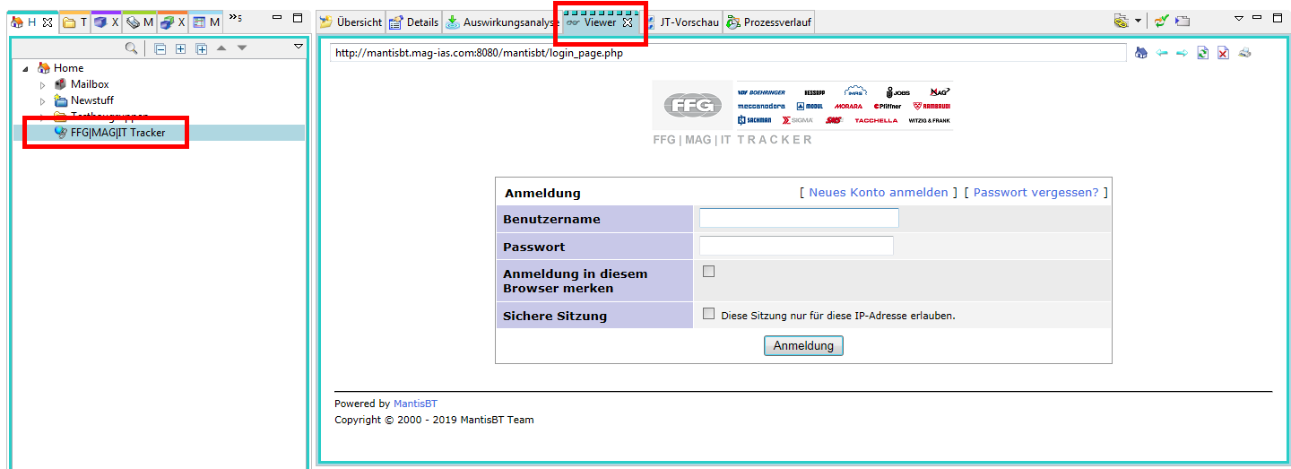The image size is (1291, 469).
Task: Click the collapse-all minus icon in tree toolbar
Action: 160,48
